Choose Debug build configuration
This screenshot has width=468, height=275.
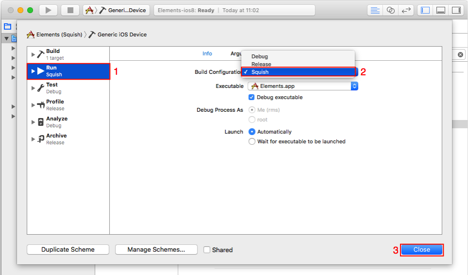(x=298, y=56)
